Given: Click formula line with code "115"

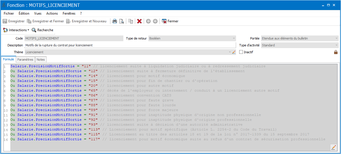Looking at the screenshot, I should 160,134.
